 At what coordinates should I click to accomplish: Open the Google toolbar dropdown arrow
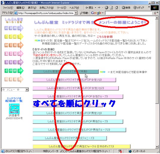[103, 13]
